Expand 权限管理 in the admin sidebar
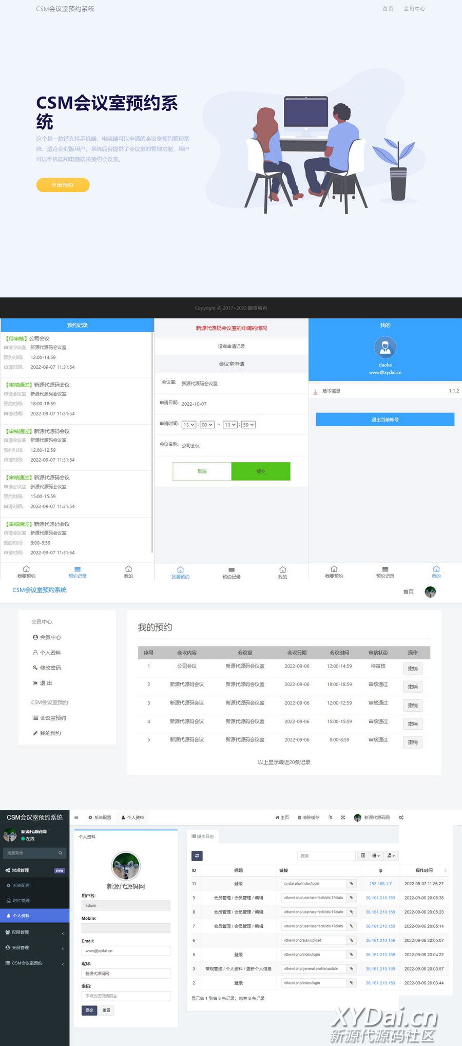 (34, 932)
